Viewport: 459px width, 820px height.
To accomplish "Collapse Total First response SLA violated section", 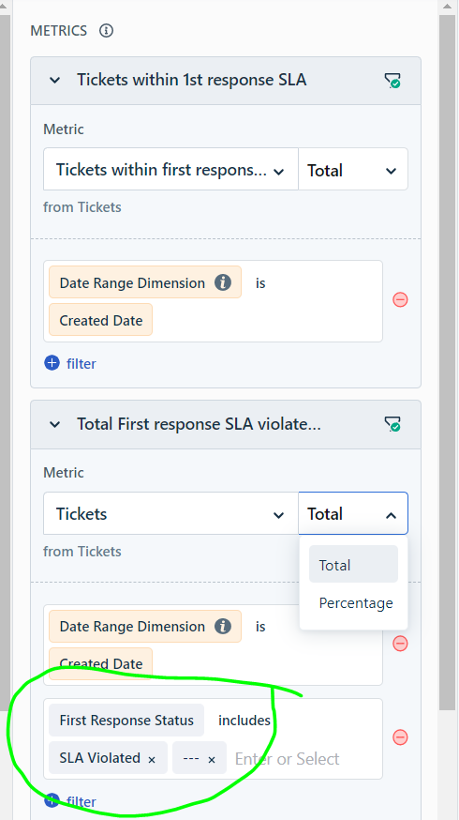I will pyautogui.click(x=55, y=424).
